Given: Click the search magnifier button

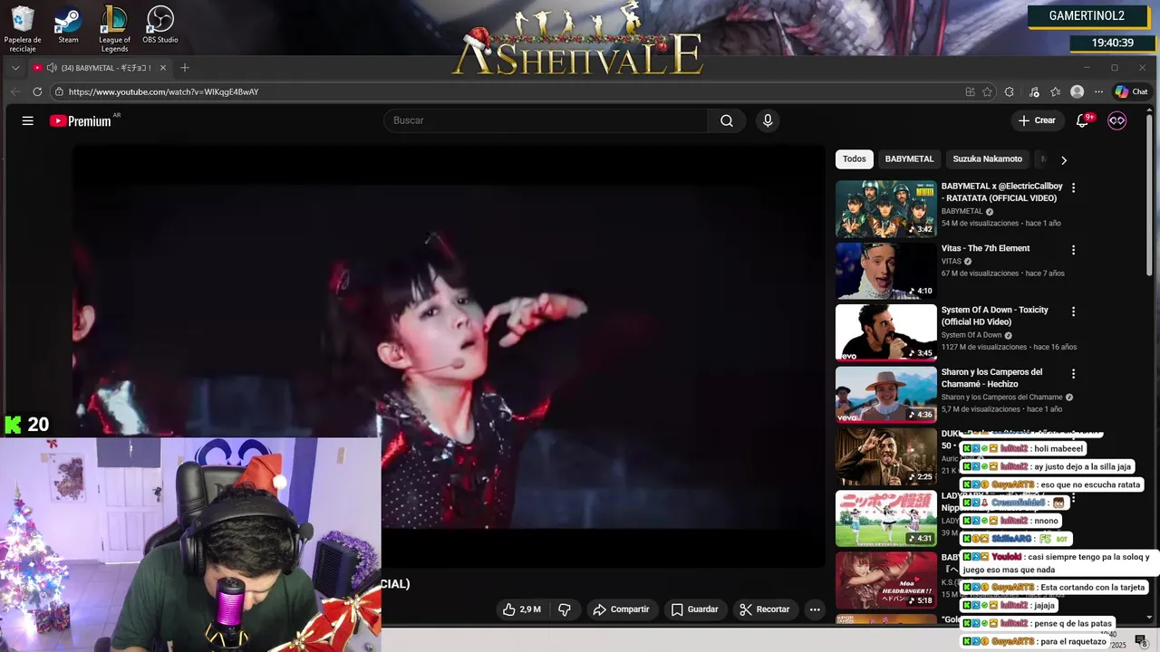Looking at the screenshot, I should [727, 120].
